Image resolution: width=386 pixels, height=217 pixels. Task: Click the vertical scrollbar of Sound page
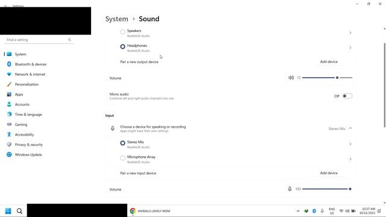385,85
